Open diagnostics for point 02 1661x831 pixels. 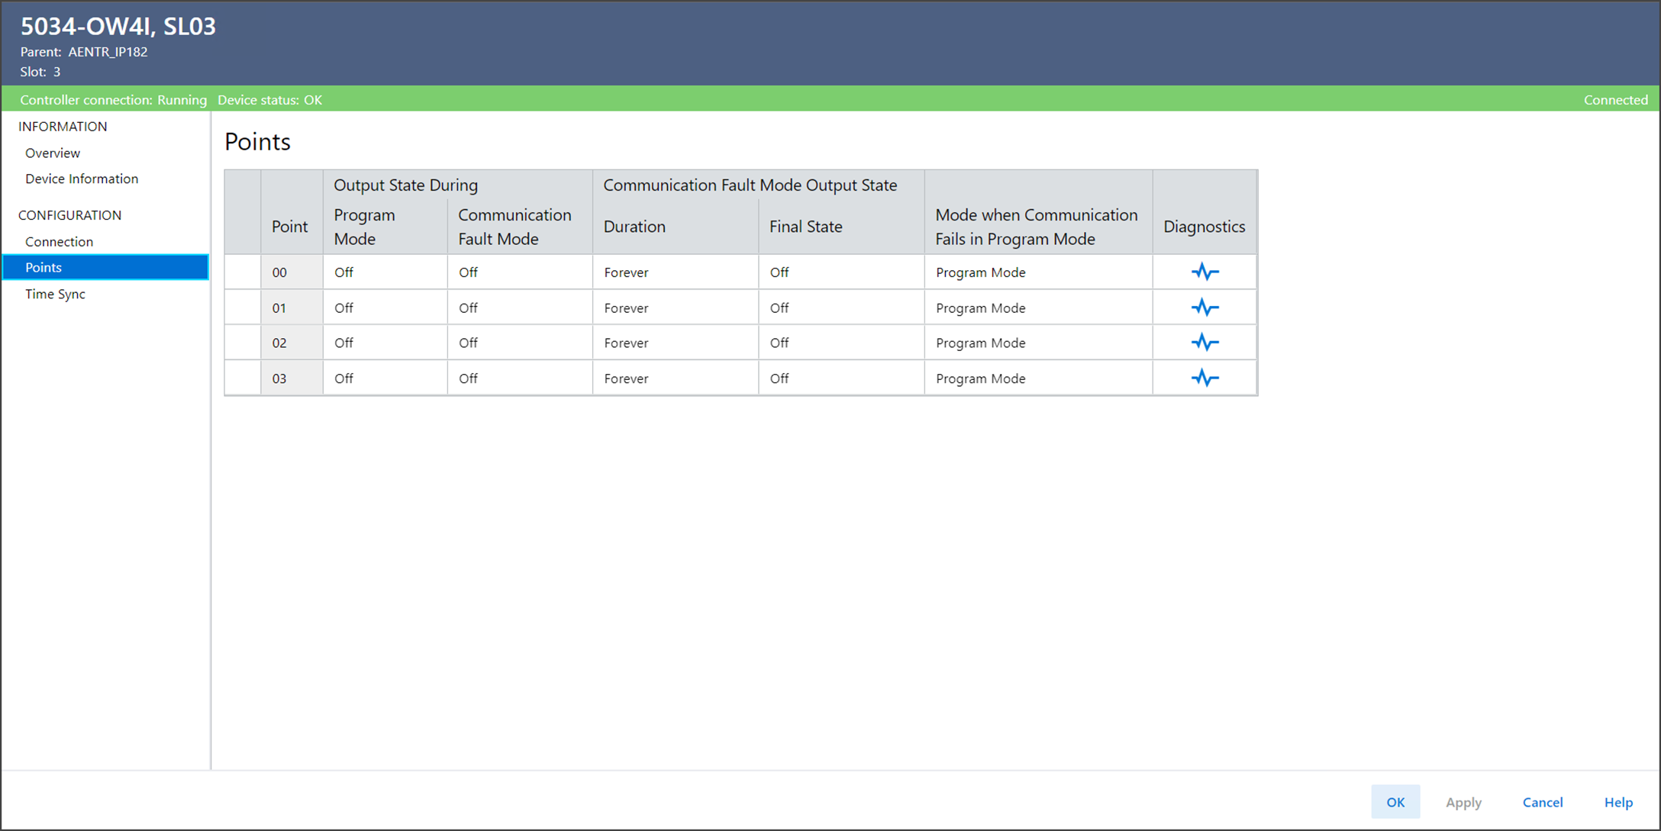point(1205,343)
